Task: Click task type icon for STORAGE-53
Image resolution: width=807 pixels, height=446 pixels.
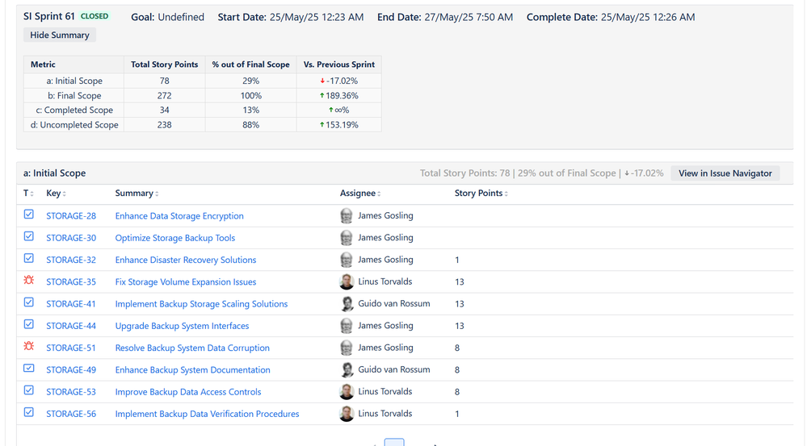Action: [x=29, y=390]
